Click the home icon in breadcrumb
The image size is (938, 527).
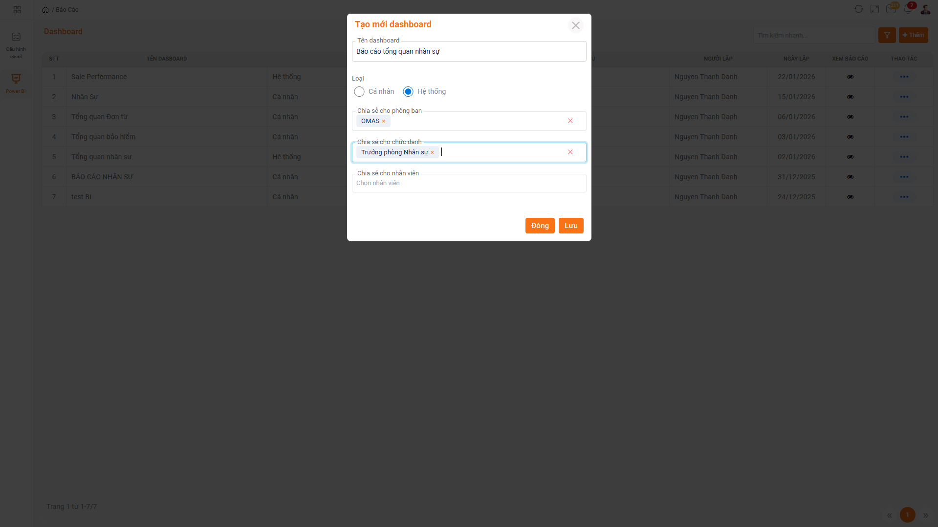point(45,10)
